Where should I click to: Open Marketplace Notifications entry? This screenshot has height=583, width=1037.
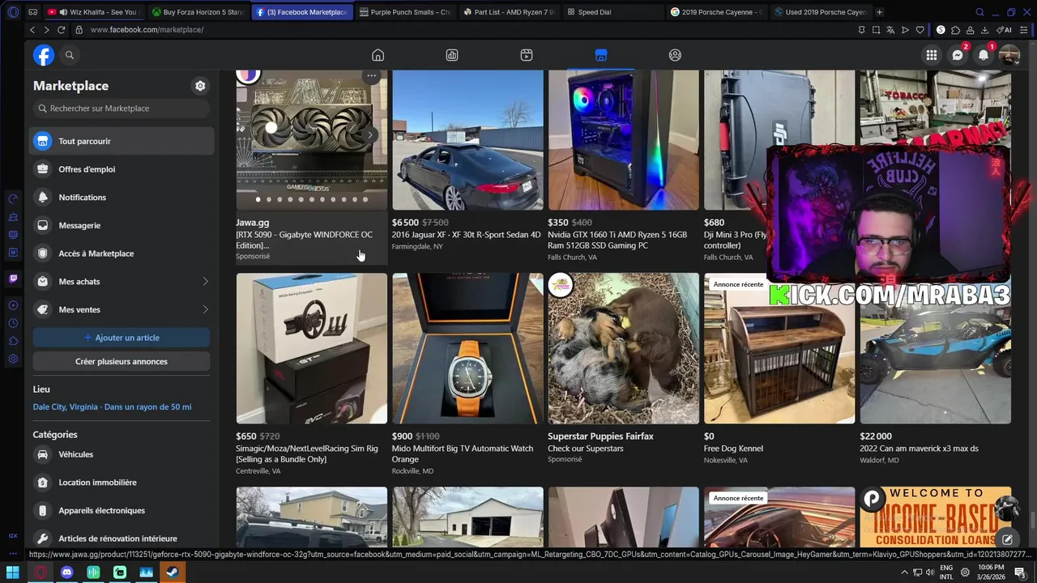[122, 198]
